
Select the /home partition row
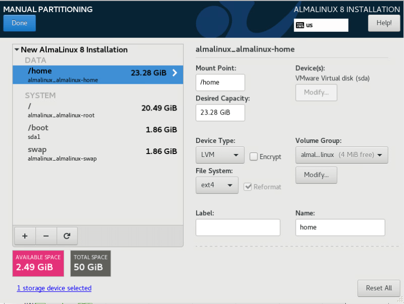pos(98,75)
